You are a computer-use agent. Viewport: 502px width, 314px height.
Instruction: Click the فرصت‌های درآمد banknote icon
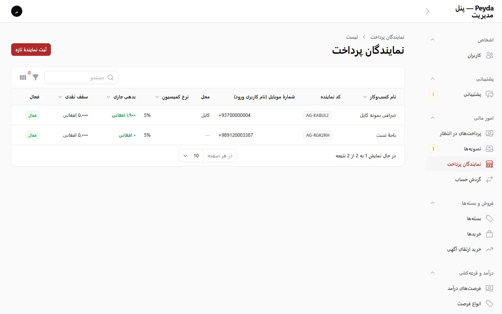coord(489,289)
